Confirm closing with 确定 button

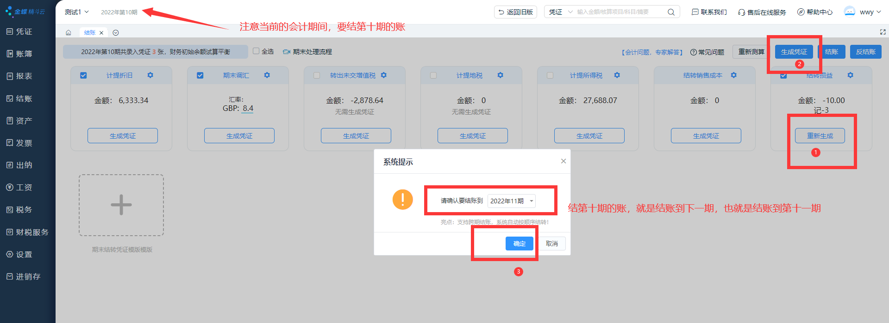click(519, 244)
